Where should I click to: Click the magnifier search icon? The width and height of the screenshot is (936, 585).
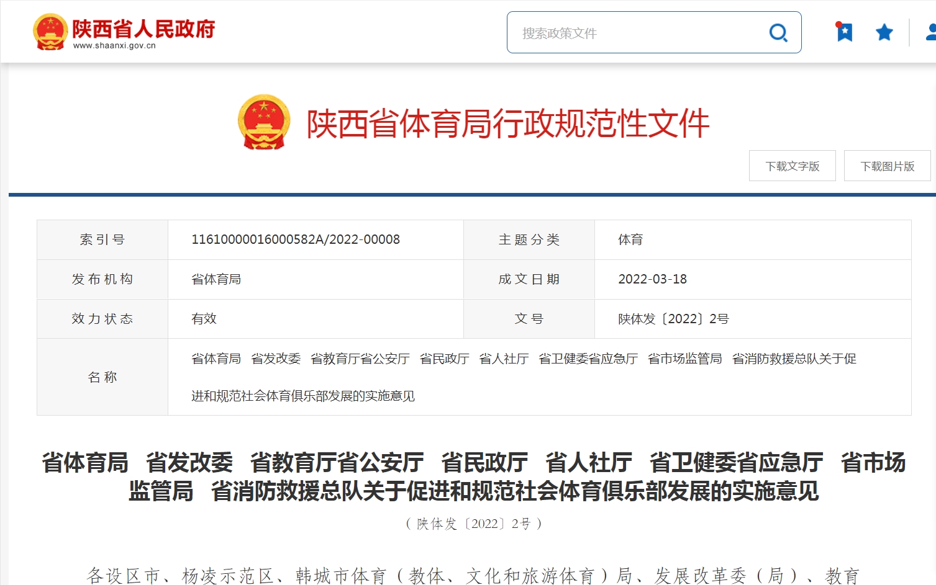[x=778, y=32]
